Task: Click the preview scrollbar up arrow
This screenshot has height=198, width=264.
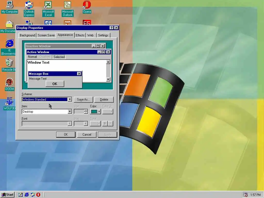Action: coord(108,62)
